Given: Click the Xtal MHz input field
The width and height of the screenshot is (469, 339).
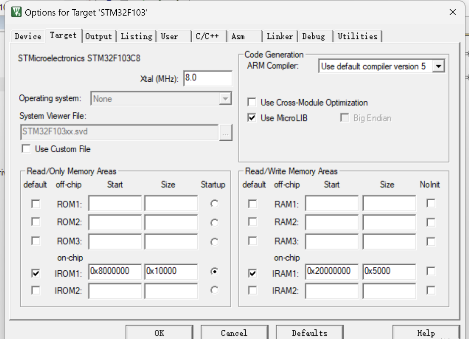Looking at the screenshot, I should click(x=208, y=78).
